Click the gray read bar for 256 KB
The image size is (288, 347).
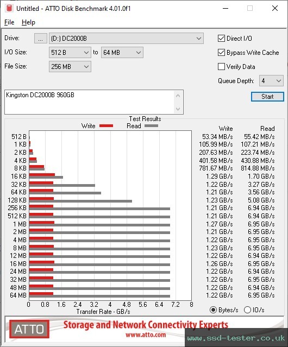pos(99,209)
